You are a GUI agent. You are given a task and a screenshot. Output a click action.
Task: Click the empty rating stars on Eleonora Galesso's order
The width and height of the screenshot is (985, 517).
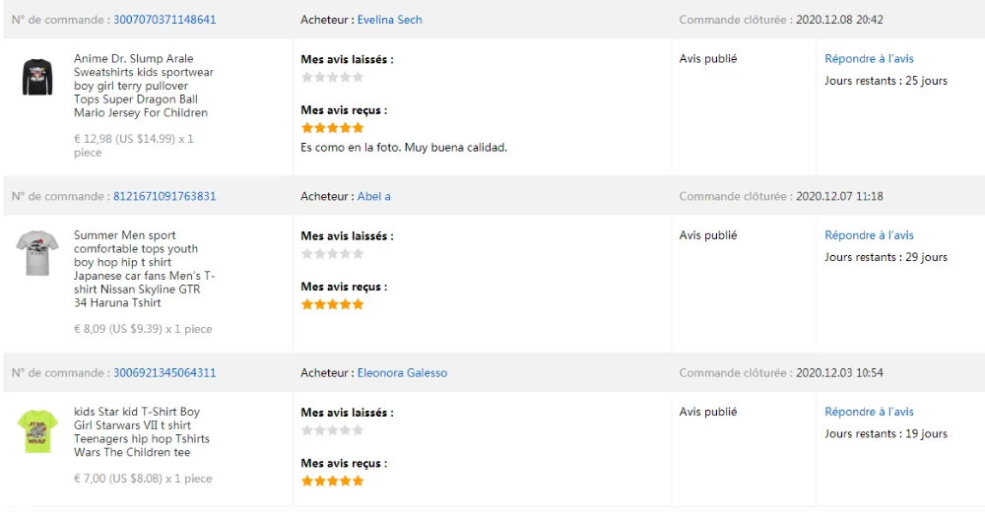click(332, 430)
